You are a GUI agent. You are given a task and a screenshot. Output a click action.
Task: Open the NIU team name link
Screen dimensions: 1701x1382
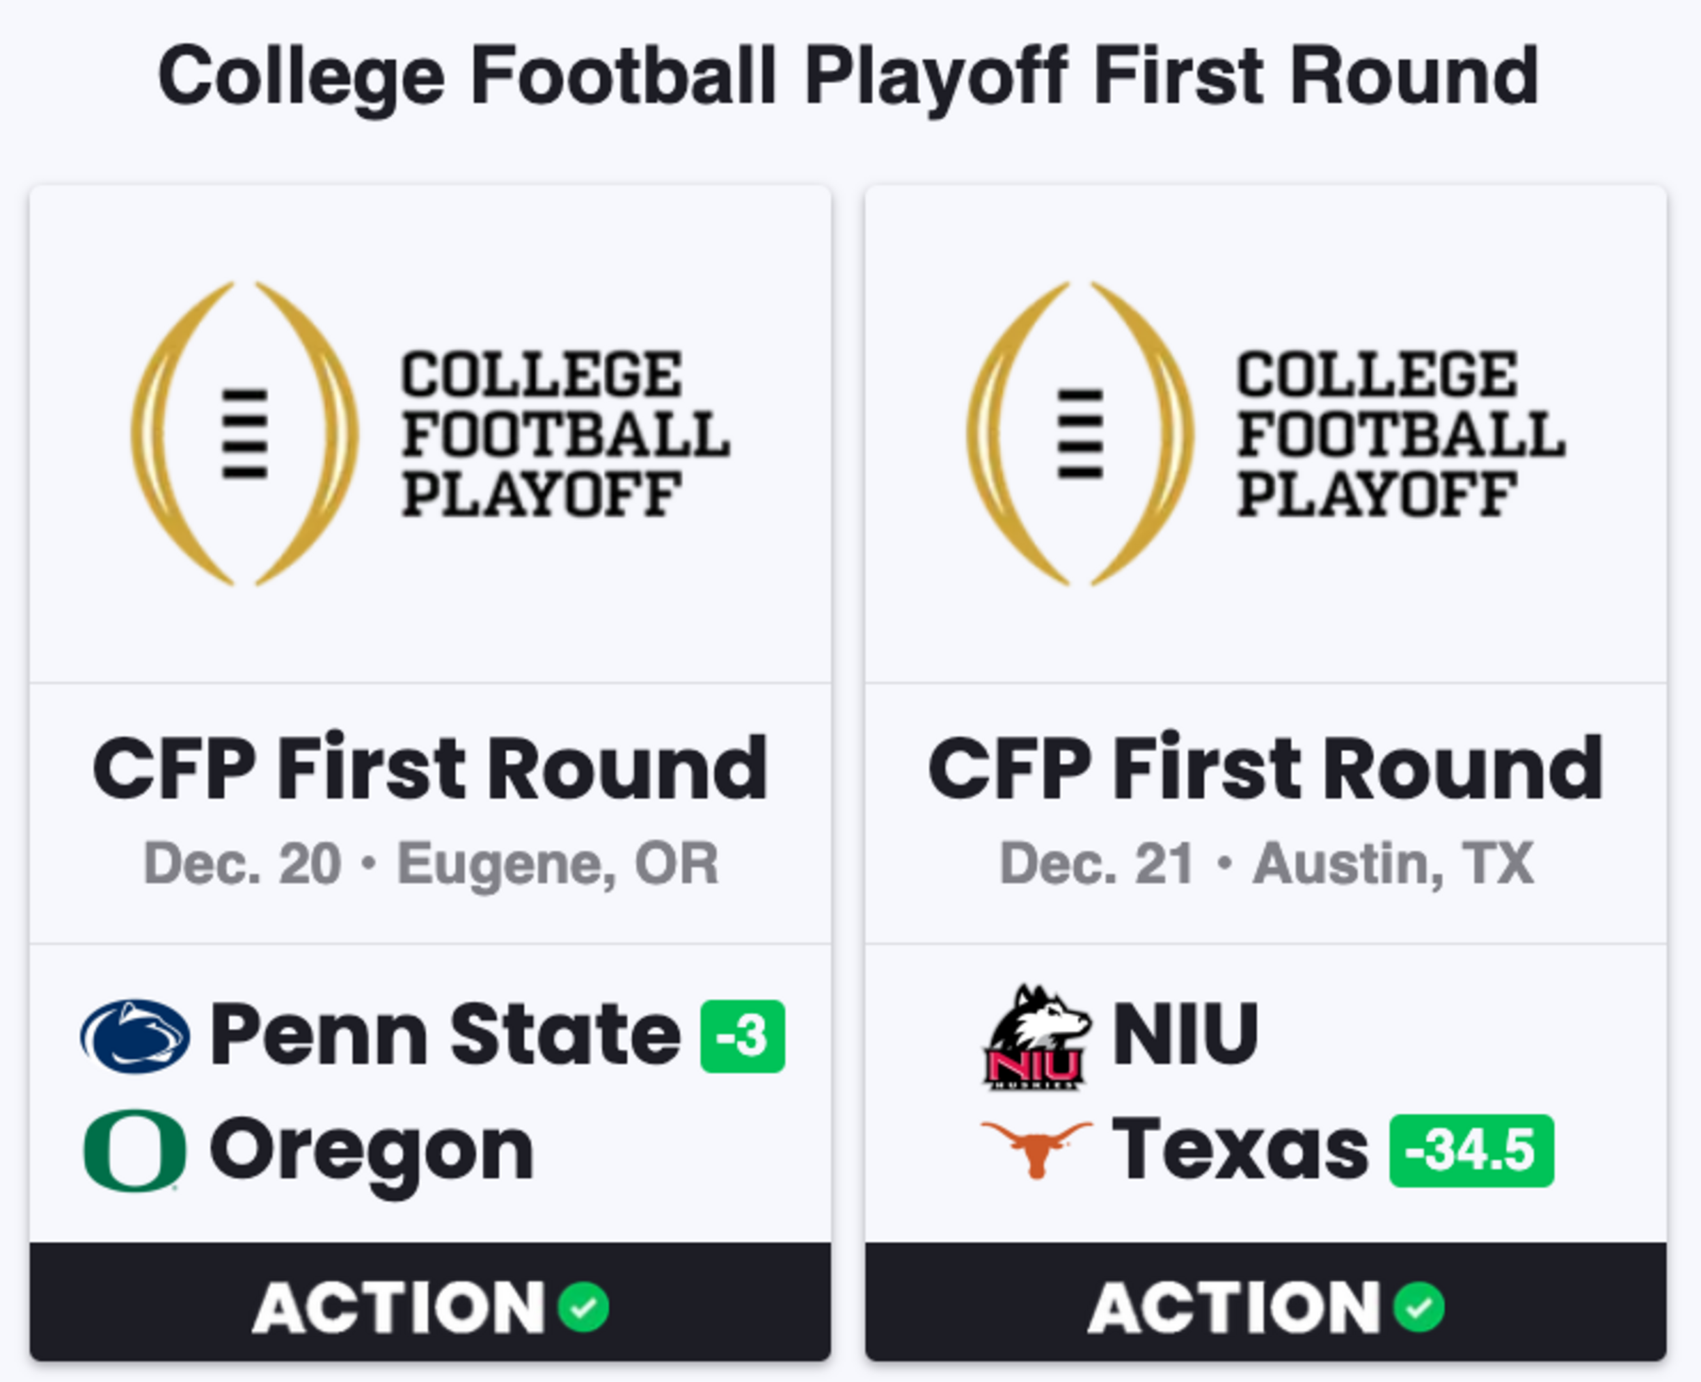tap(1185, 1034)
